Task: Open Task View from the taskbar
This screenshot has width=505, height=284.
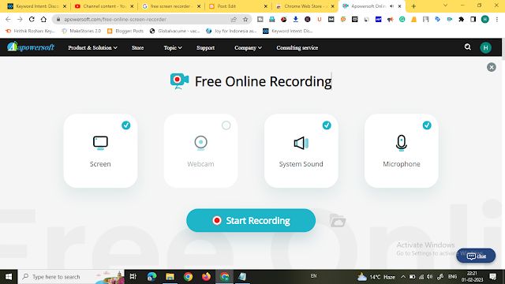Action: (x=133, y=277)
